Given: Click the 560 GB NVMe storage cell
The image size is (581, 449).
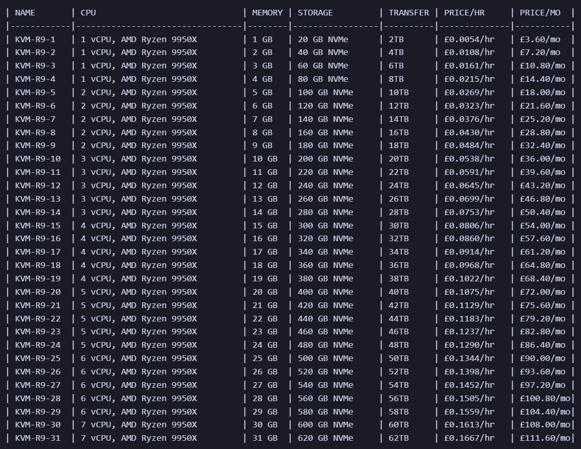Looking at the screenshot, I should pos(325,398).
